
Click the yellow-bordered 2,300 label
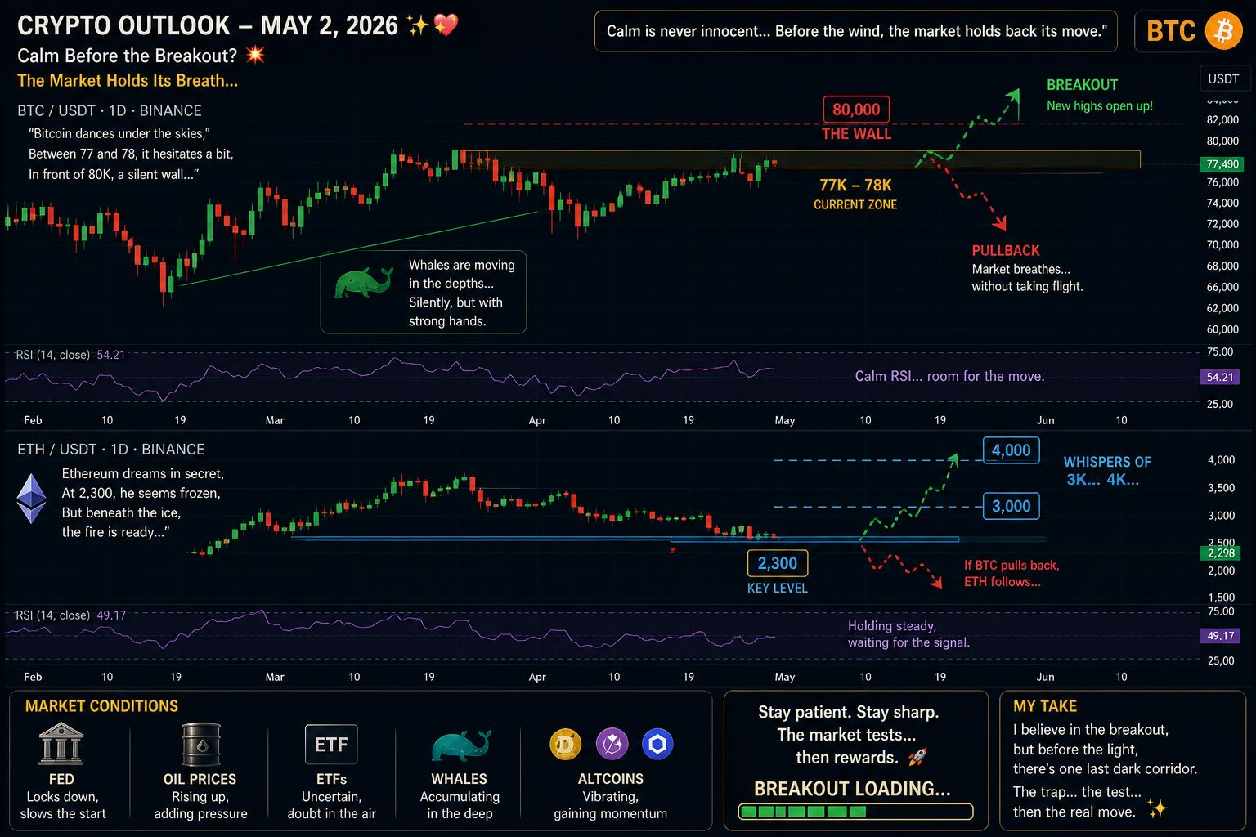[x=778, y=563]
